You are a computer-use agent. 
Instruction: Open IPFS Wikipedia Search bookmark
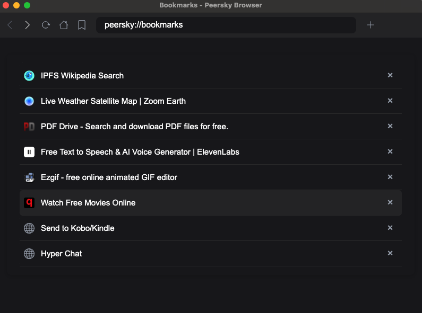click(x=82, y=76)
